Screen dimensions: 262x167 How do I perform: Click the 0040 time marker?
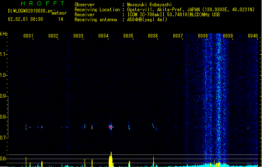tap(253, 36)
